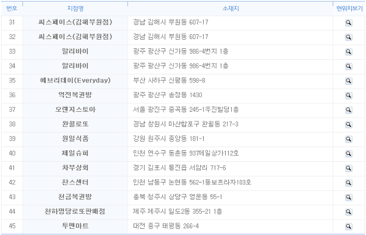Screen dimensions: 366x235
Task: Select store name 오렌지스토아
Action: click(75, 109)
